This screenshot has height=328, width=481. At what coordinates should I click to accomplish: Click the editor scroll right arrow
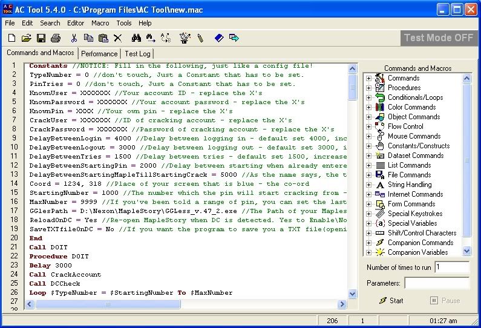tap(342, 304)
